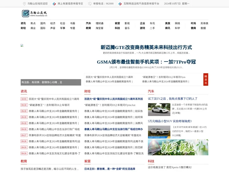This screenshot has width=229, height=172.
Task: Open article 5万元精品小型SUV 实拍奇瑞瑞虎3
Action: coord(170,121)
